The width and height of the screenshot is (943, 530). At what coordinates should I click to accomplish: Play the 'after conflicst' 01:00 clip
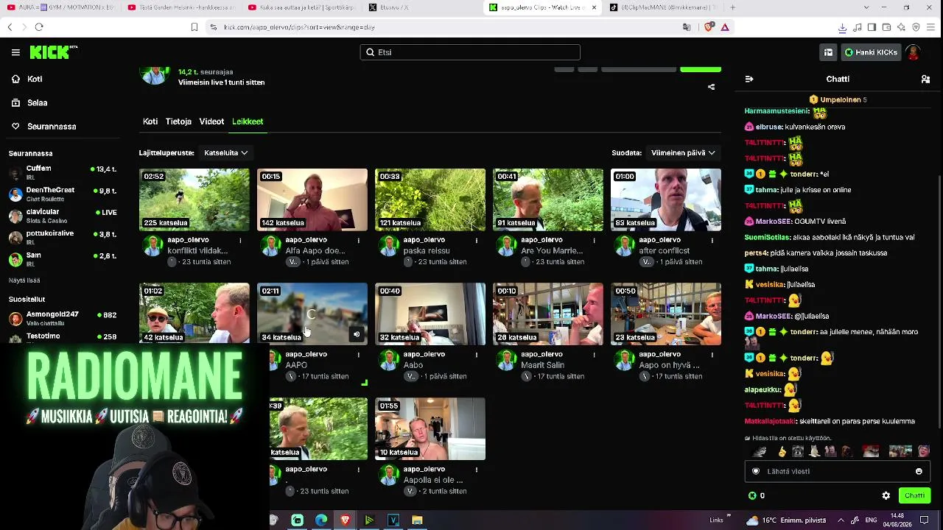pyautogui.click(x=666, y=199)
